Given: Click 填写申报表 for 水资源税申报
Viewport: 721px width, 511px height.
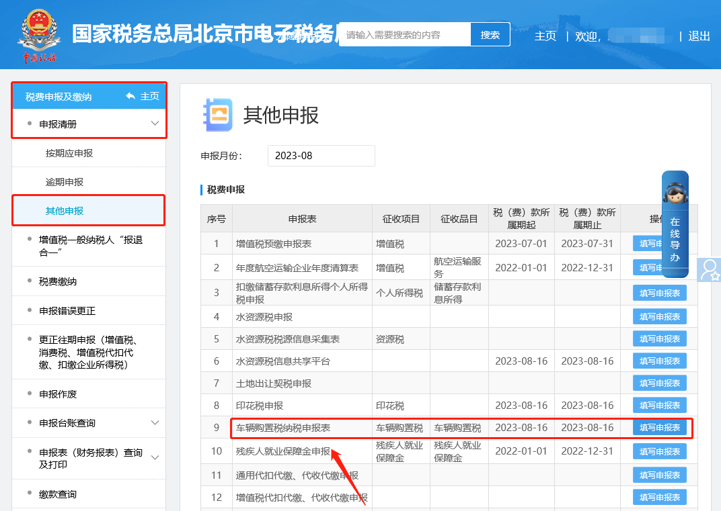Looking at the screenshot, I should 659,316.
